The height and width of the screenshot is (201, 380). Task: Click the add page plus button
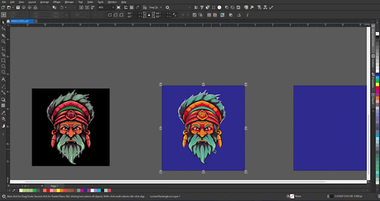tap(42, 186)
